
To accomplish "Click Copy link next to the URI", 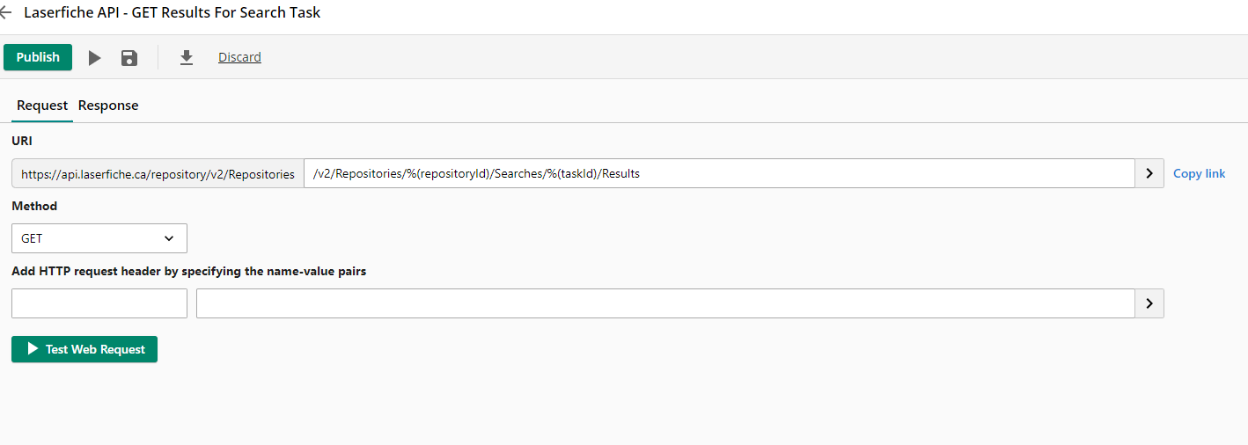I will 1199,173.
